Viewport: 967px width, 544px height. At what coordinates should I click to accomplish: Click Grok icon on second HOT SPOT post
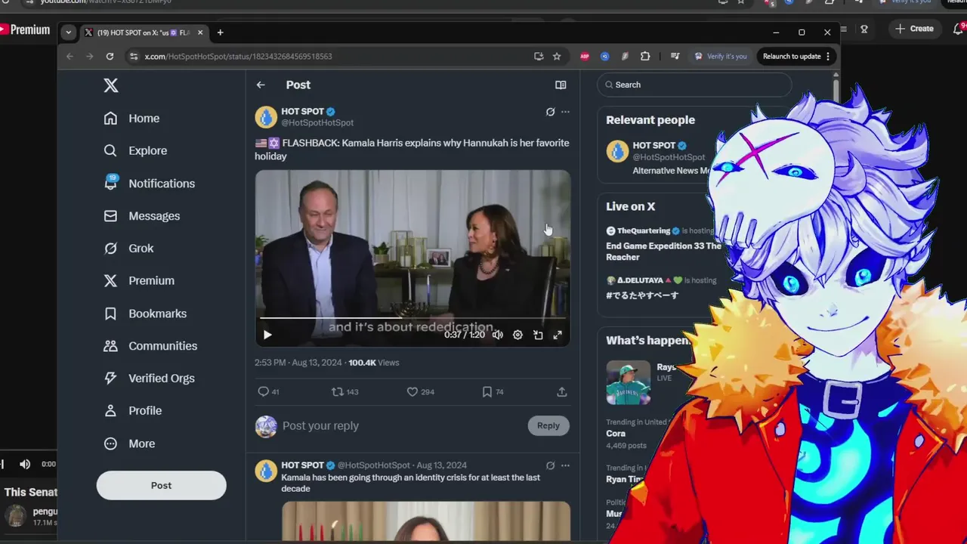(x=550, y=465)
